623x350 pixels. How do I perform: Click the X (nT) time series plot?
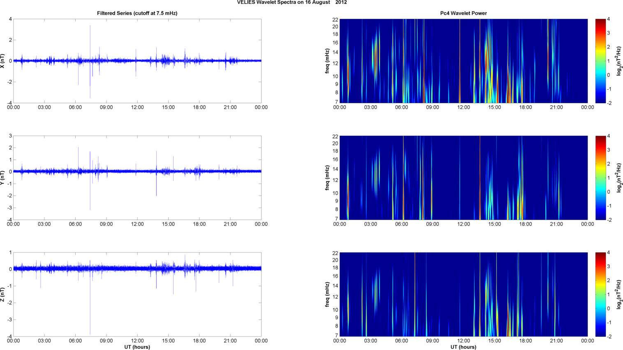[137, 61]
